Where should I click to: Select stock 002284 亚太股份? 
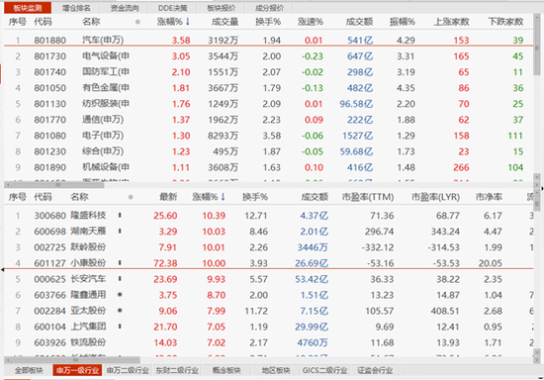pos(268,311)
